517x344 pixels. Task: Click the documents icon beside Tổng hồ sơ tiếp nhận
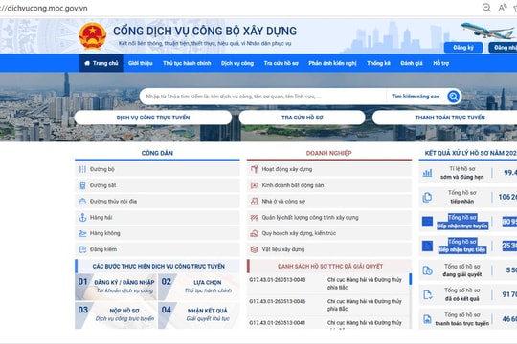tap(427, 197)
